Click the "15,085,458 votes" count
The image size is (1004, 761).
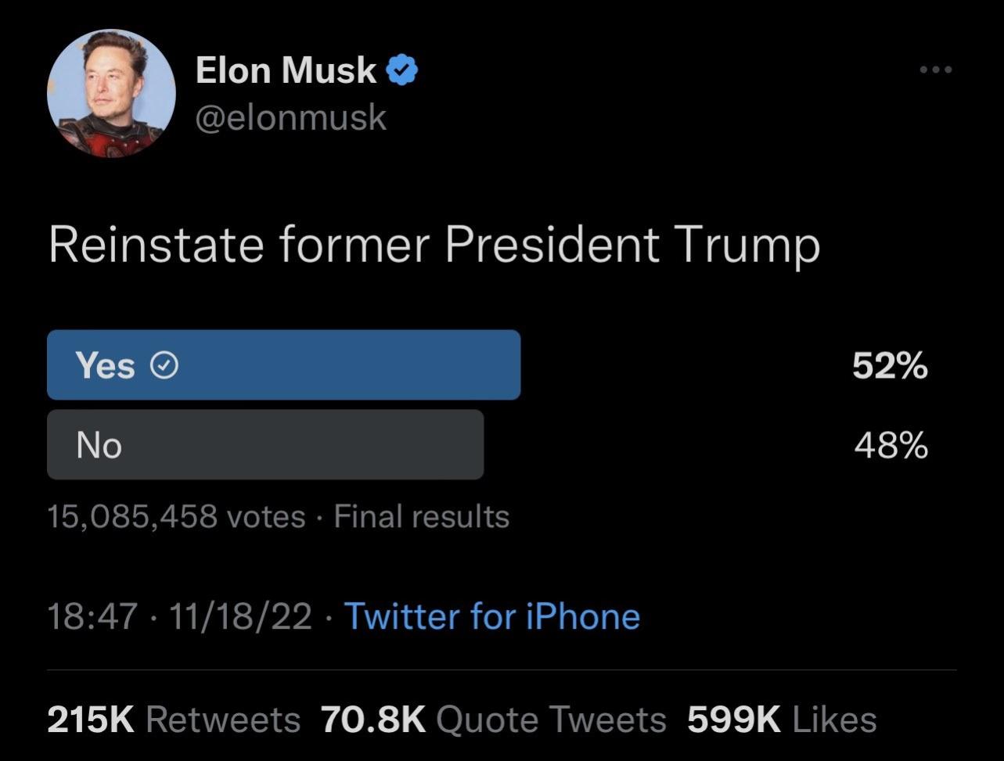(x=176, y=516)
